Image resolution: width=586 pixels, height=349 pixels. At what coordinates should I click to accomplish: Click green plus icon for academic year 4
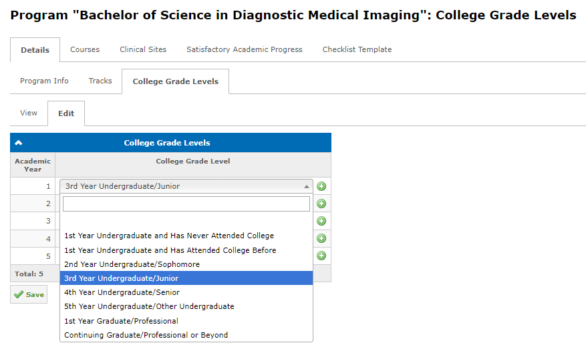[x=321, y=238]
